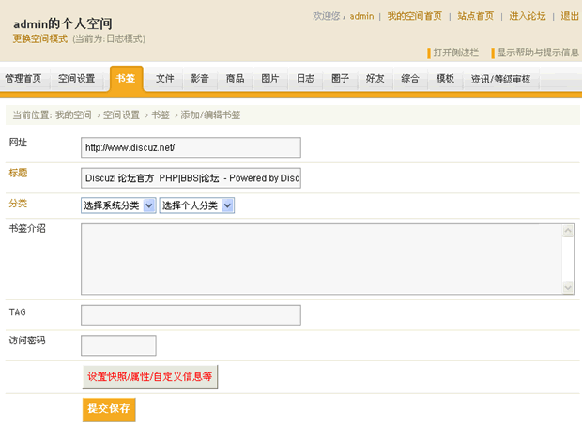Viewport: 582px width, 425px height.
Task: Expand the 选择个人分类 dropdown
Action: pos(197,205)
